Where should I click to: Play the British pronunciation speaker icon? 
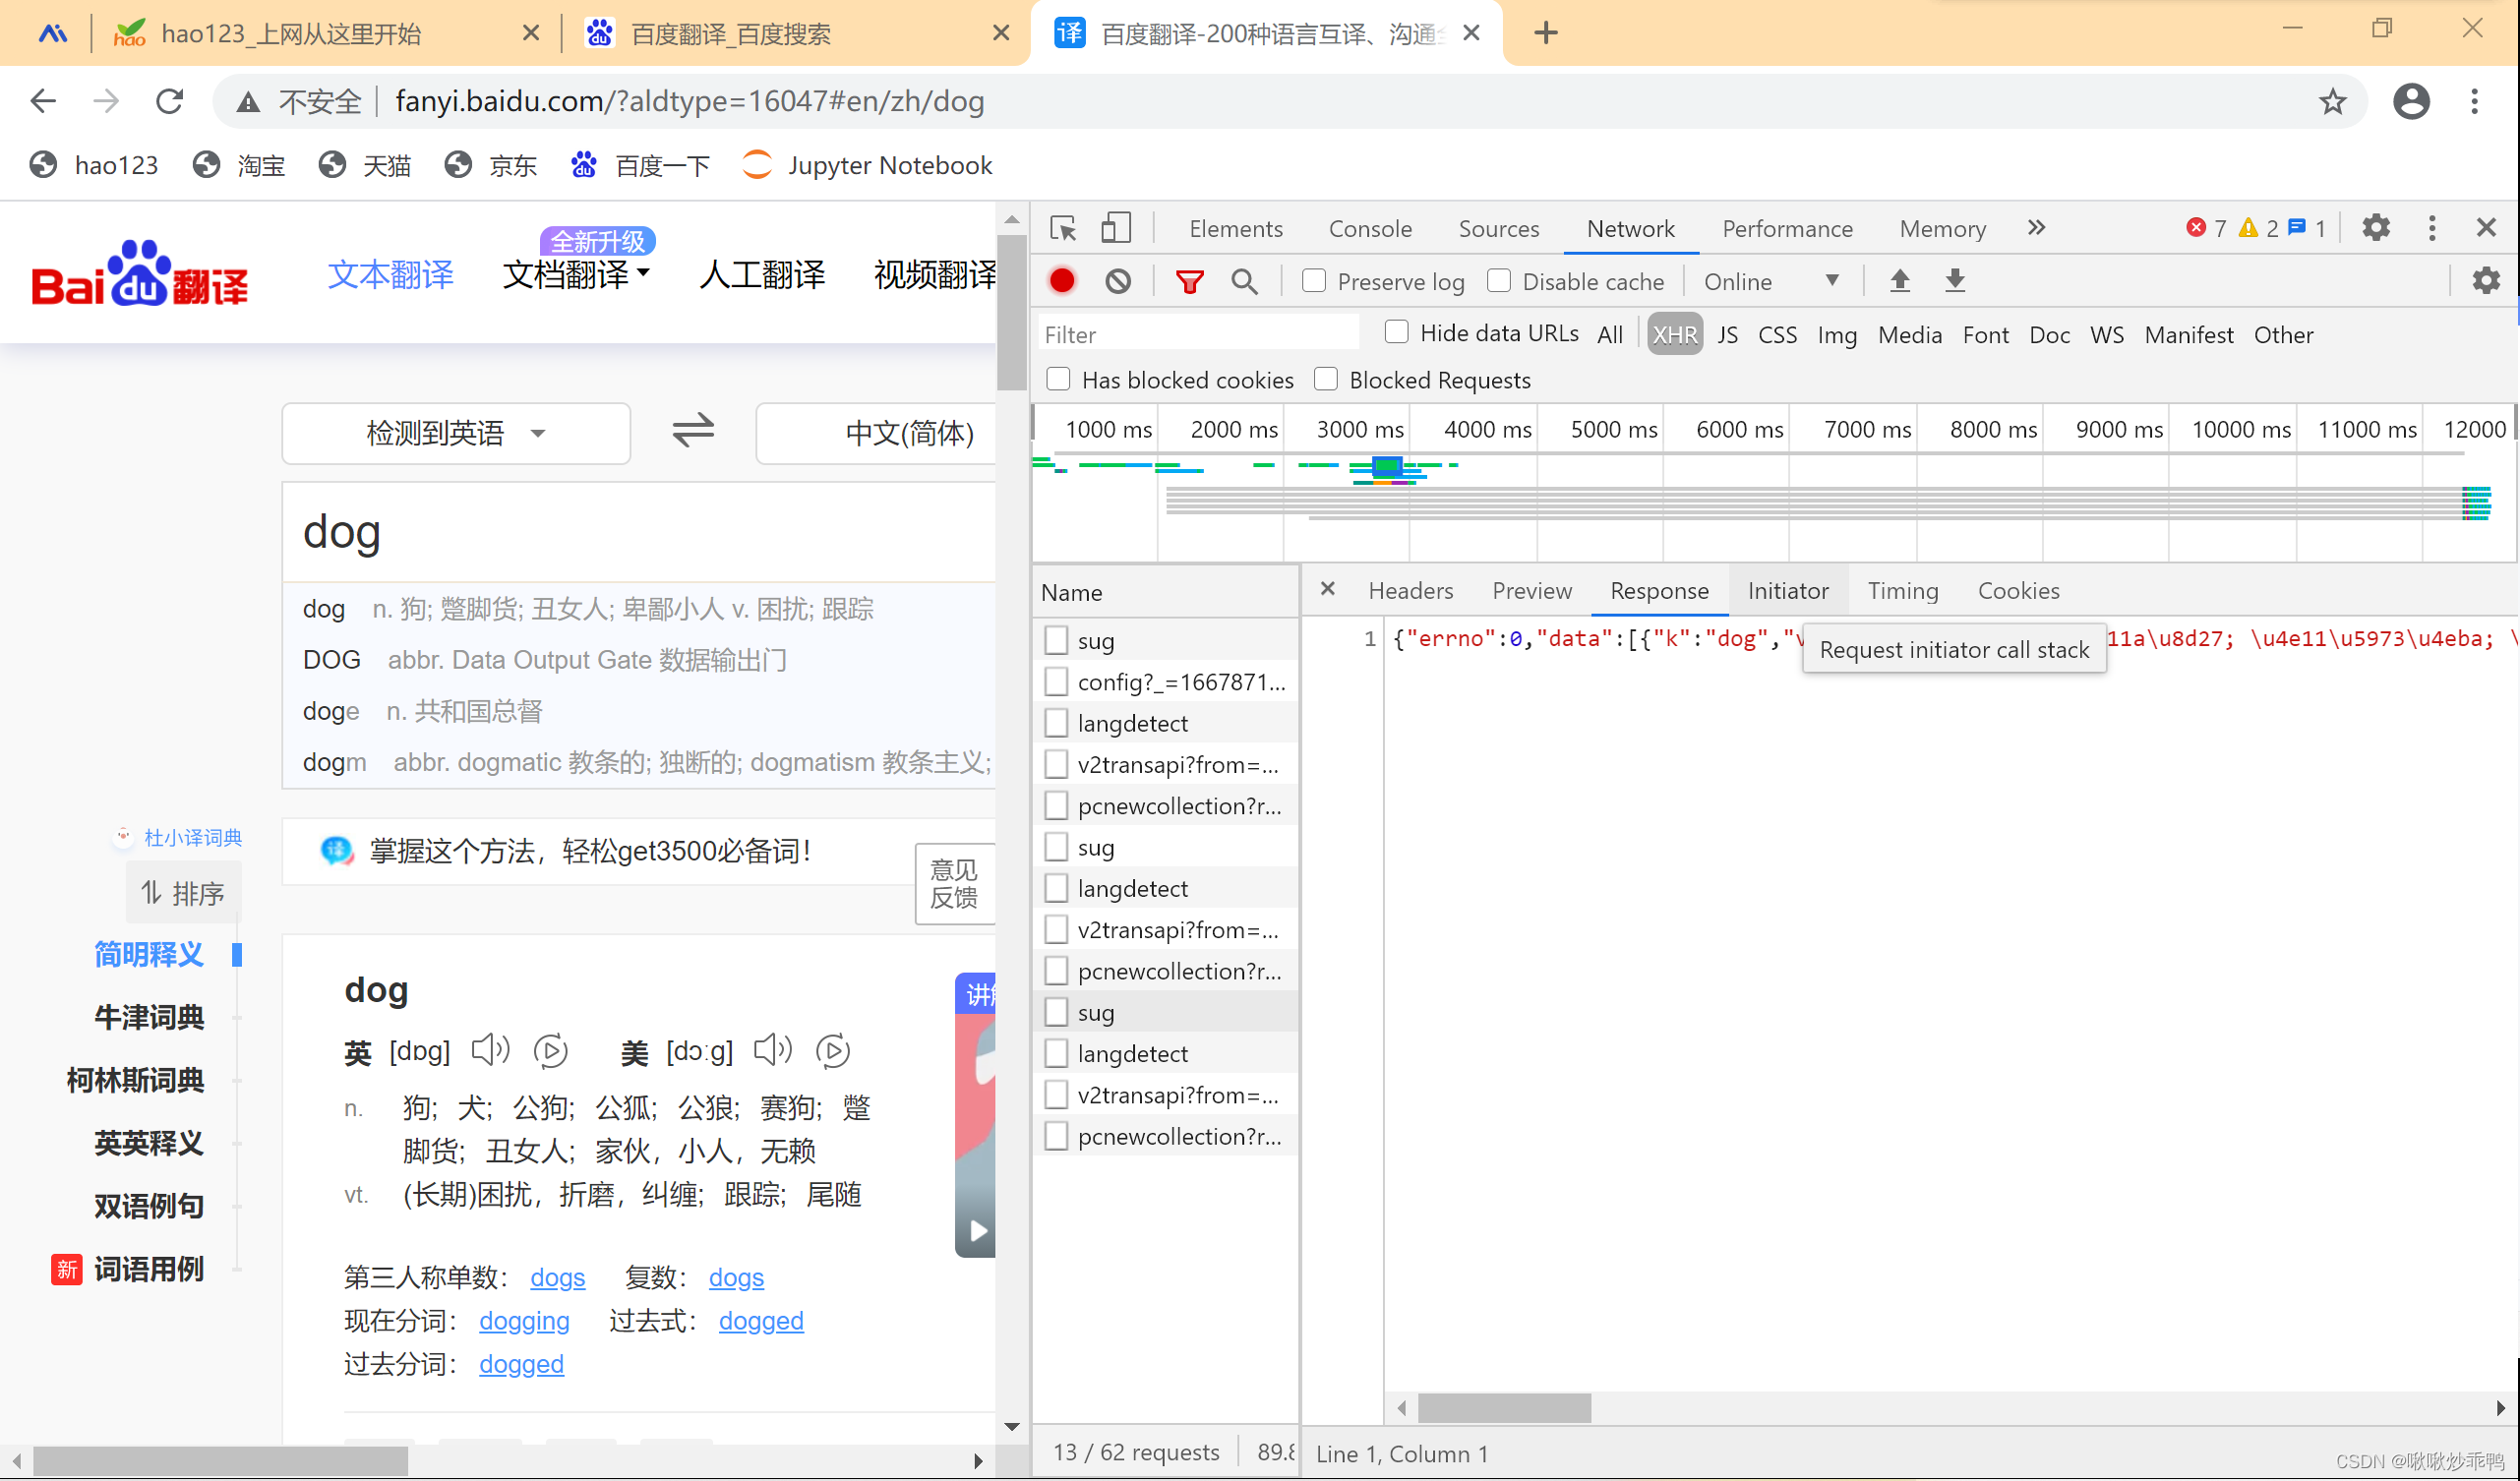click(x=490, y=1050)
